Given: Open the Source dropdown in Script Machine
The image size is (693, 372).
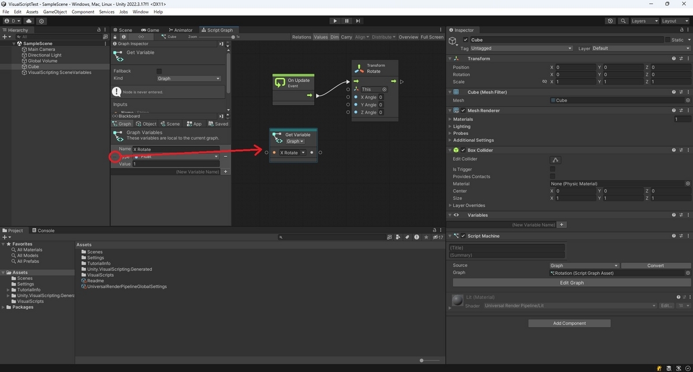Looking at the screenshot, I should click(x=584, y=266).
